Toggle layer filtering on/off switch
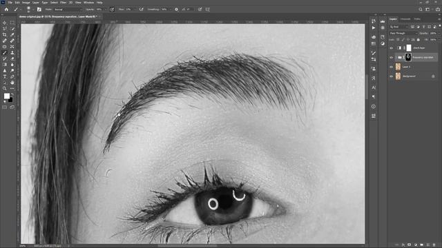This screenshot has height=248, width=442. pyautogui.click(x=440, y=26)
